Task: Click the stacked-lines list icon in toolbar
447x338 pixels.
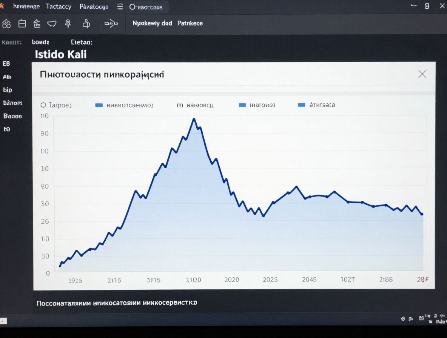Action: point(37,23)
